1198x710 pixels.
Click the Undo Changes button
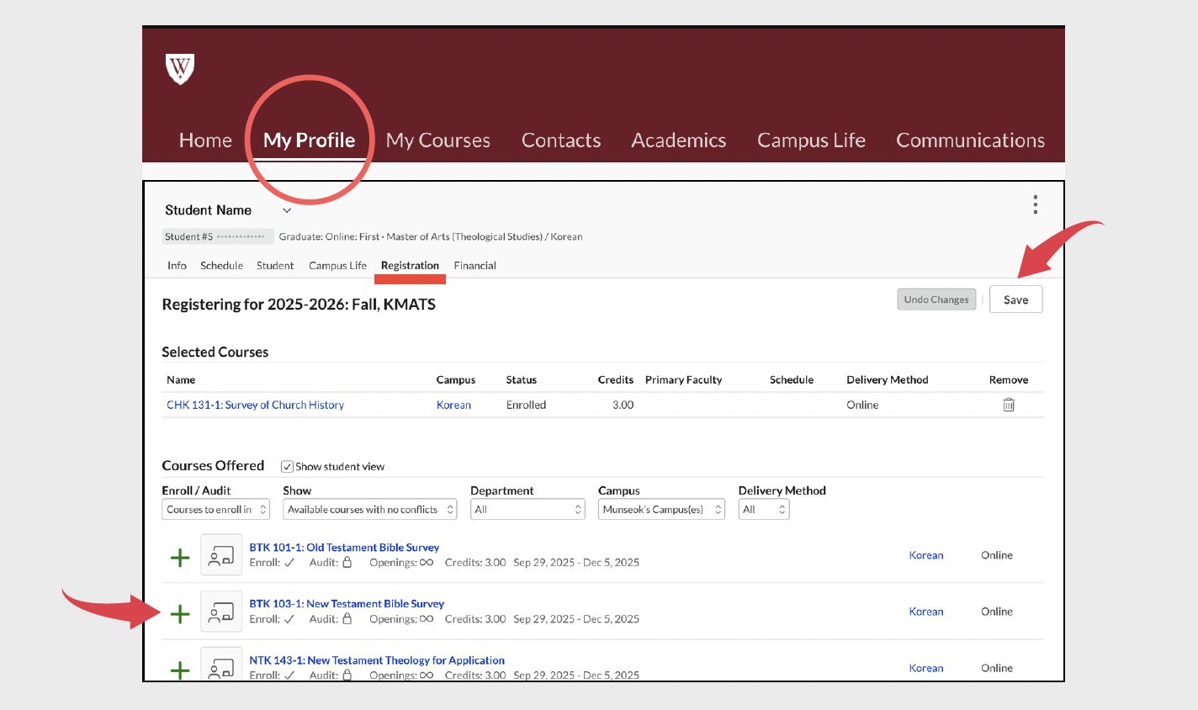936,299
